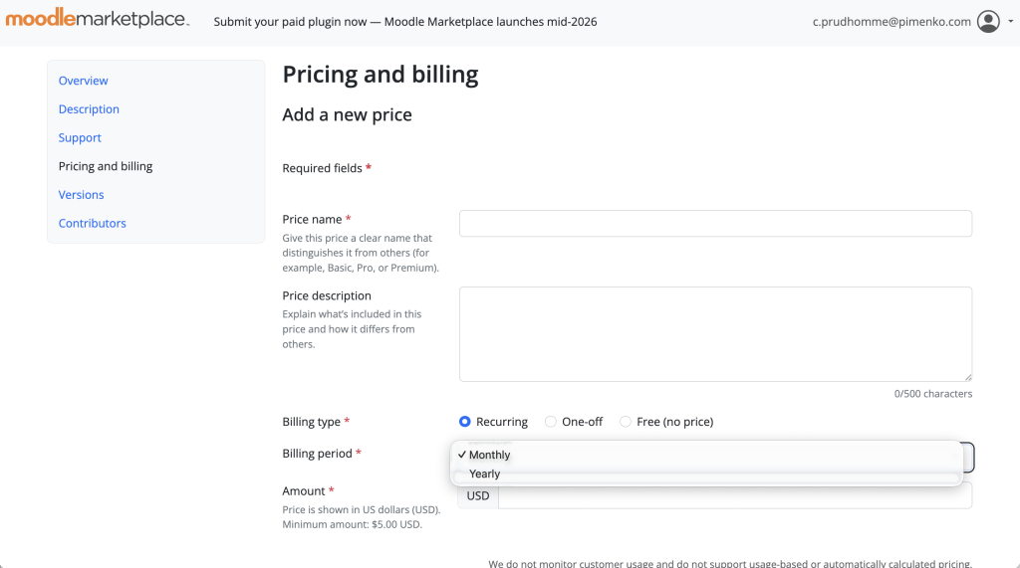Click the Pricing and billing page heading
The image size is (1020, 568).
(381, 75)
